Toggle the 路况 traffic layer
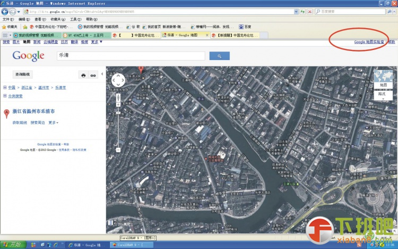 (382, 93)
